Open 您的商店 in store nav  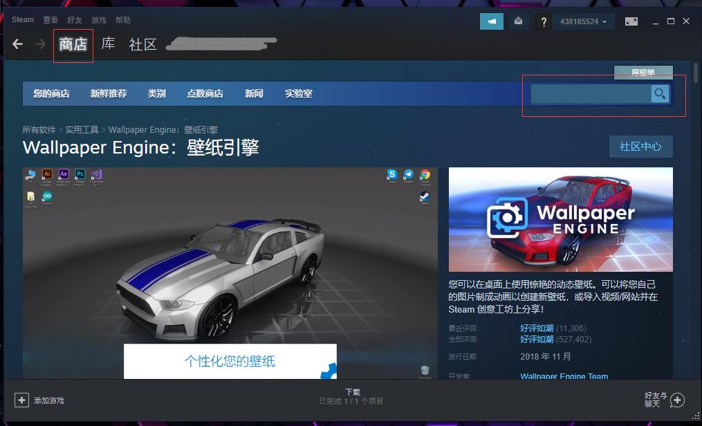[51, 93]
